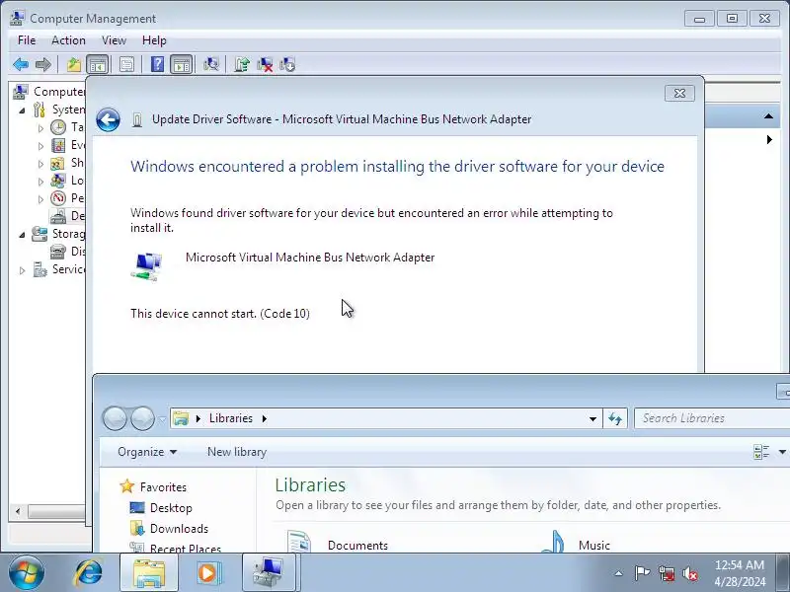Collapse the System Tools tree node
The width and height of the screenshot is (790, 592).
[22, 110]
